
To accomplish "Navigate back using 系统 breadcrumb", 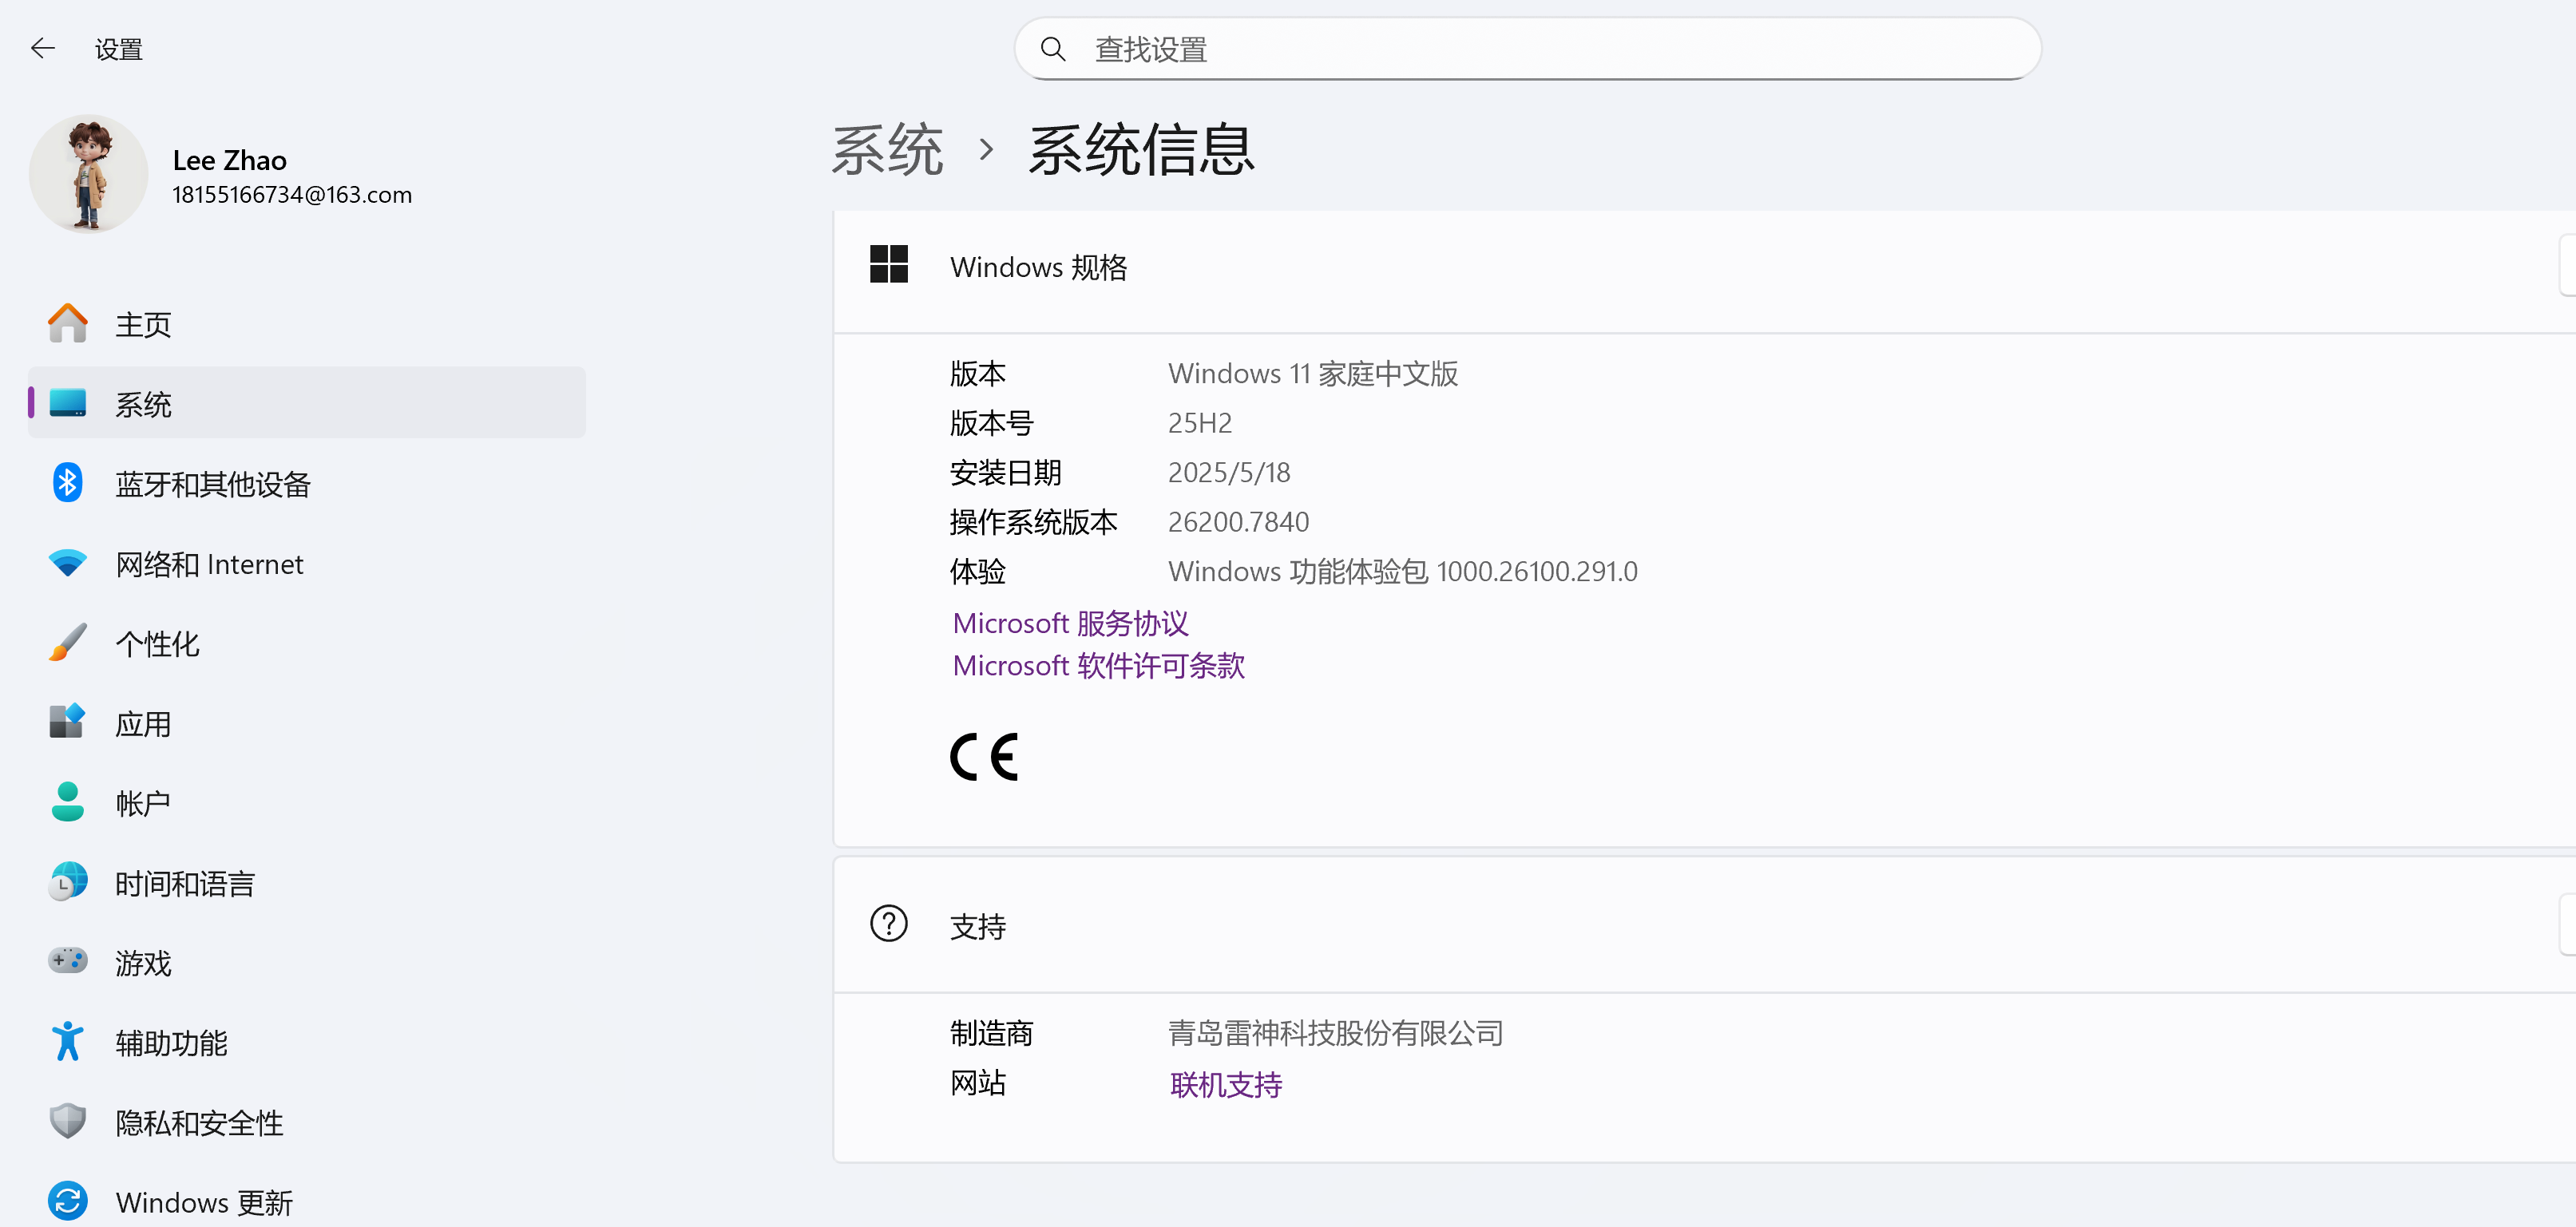I will coord(888,148).
